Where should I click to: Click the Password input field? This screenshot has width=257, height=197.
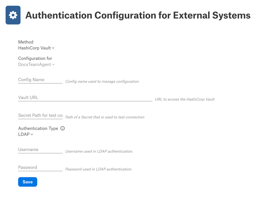tap(40, 167)
